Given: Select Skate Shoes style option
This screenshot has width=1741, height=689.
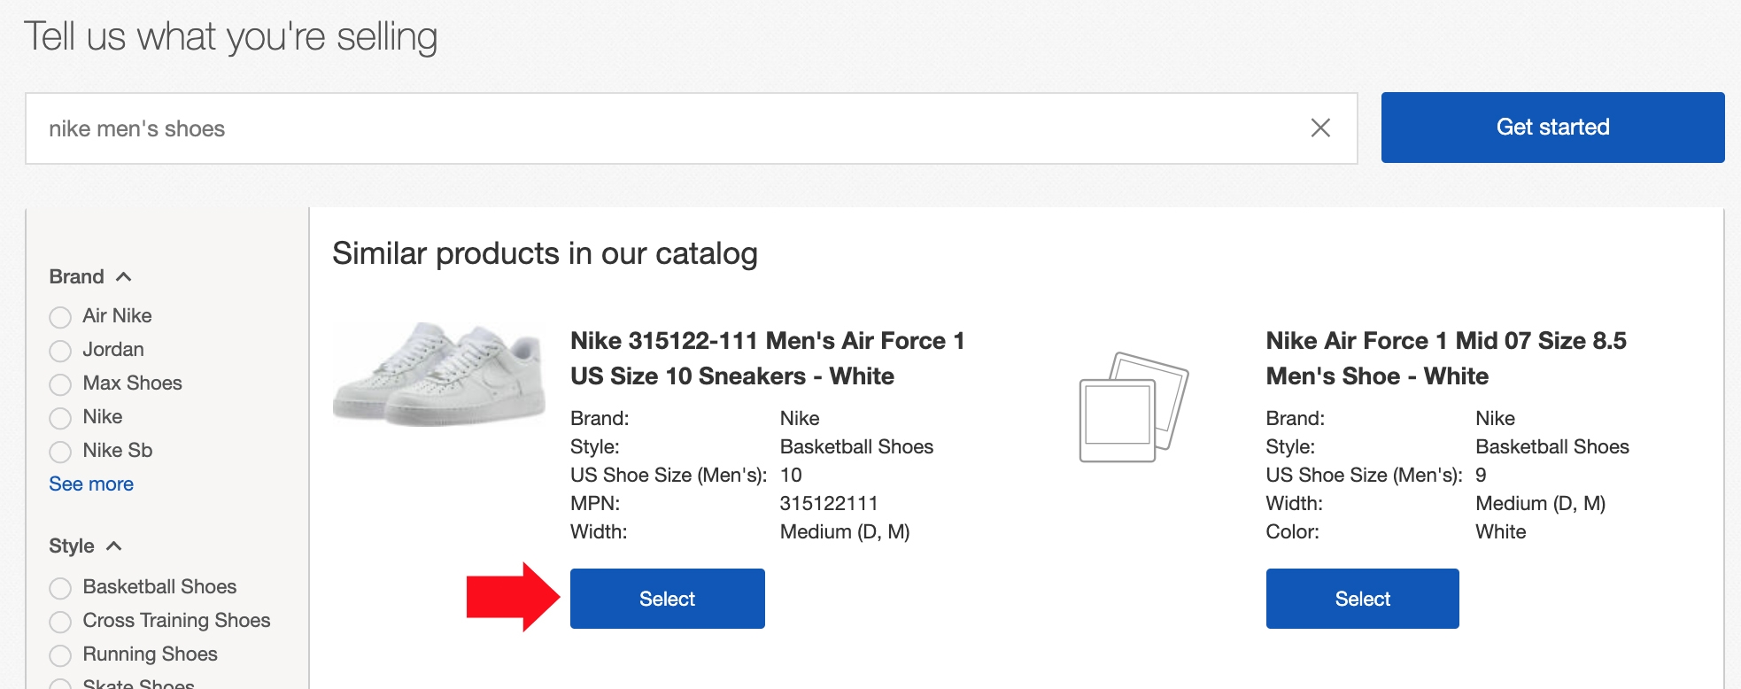Looking at the screenshot, I should pyautogui.click(x=60, y=684).
